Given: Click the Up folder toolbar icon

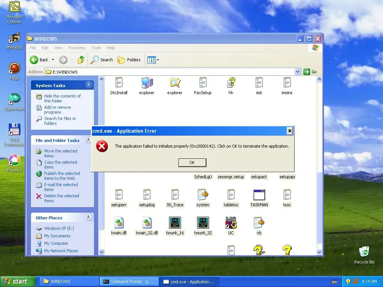Looking at the screenshot, I should click(81, 60).
